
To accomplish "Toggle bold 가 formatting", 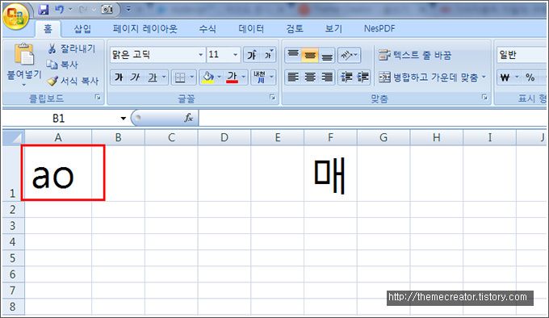I will coord(119,77).
